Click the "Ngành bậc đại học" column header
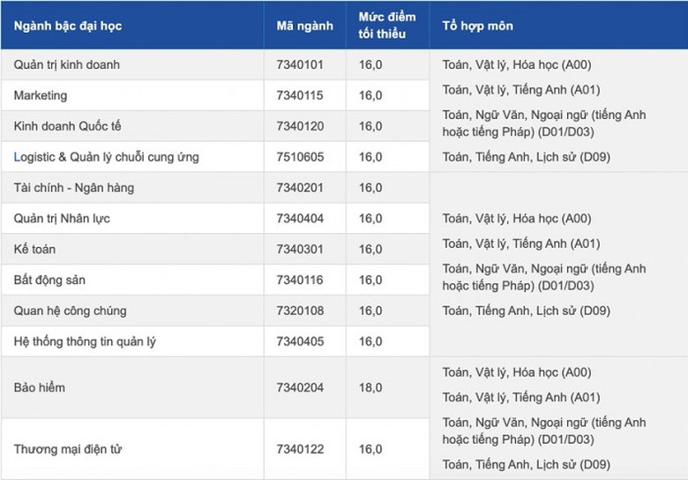This screenshot has width=688, height=480. click(68, 26)
